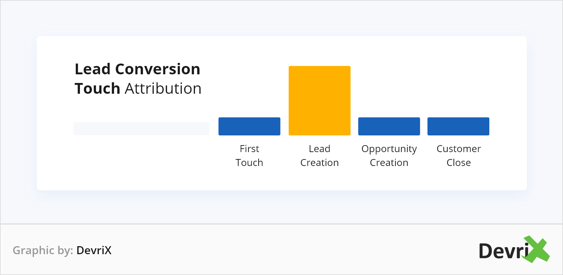Select the orange Lead Creation bar
This screenshot has width=563, height=275.
[319, 100]
